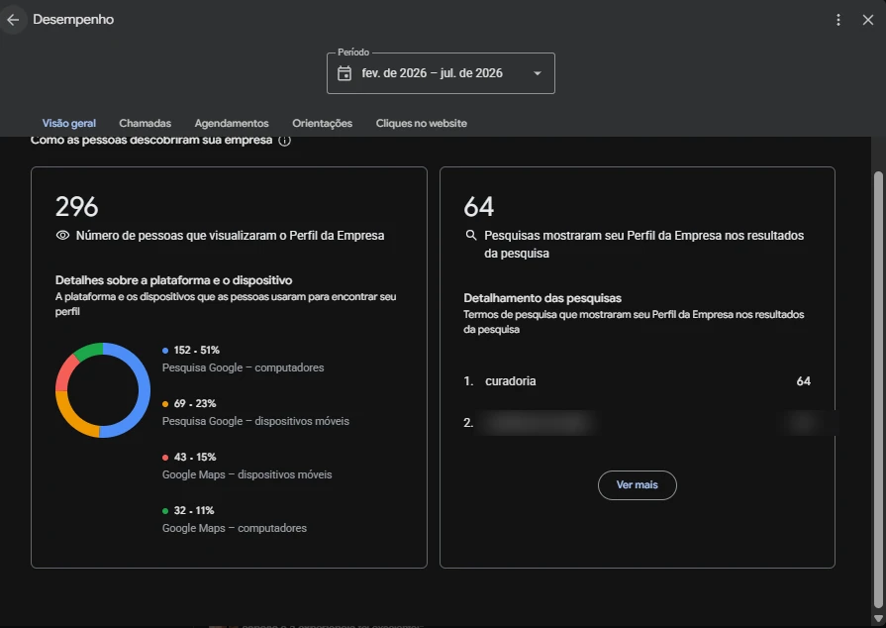
Task: Close the Desempenho panel
Action: tap(868, 20)
